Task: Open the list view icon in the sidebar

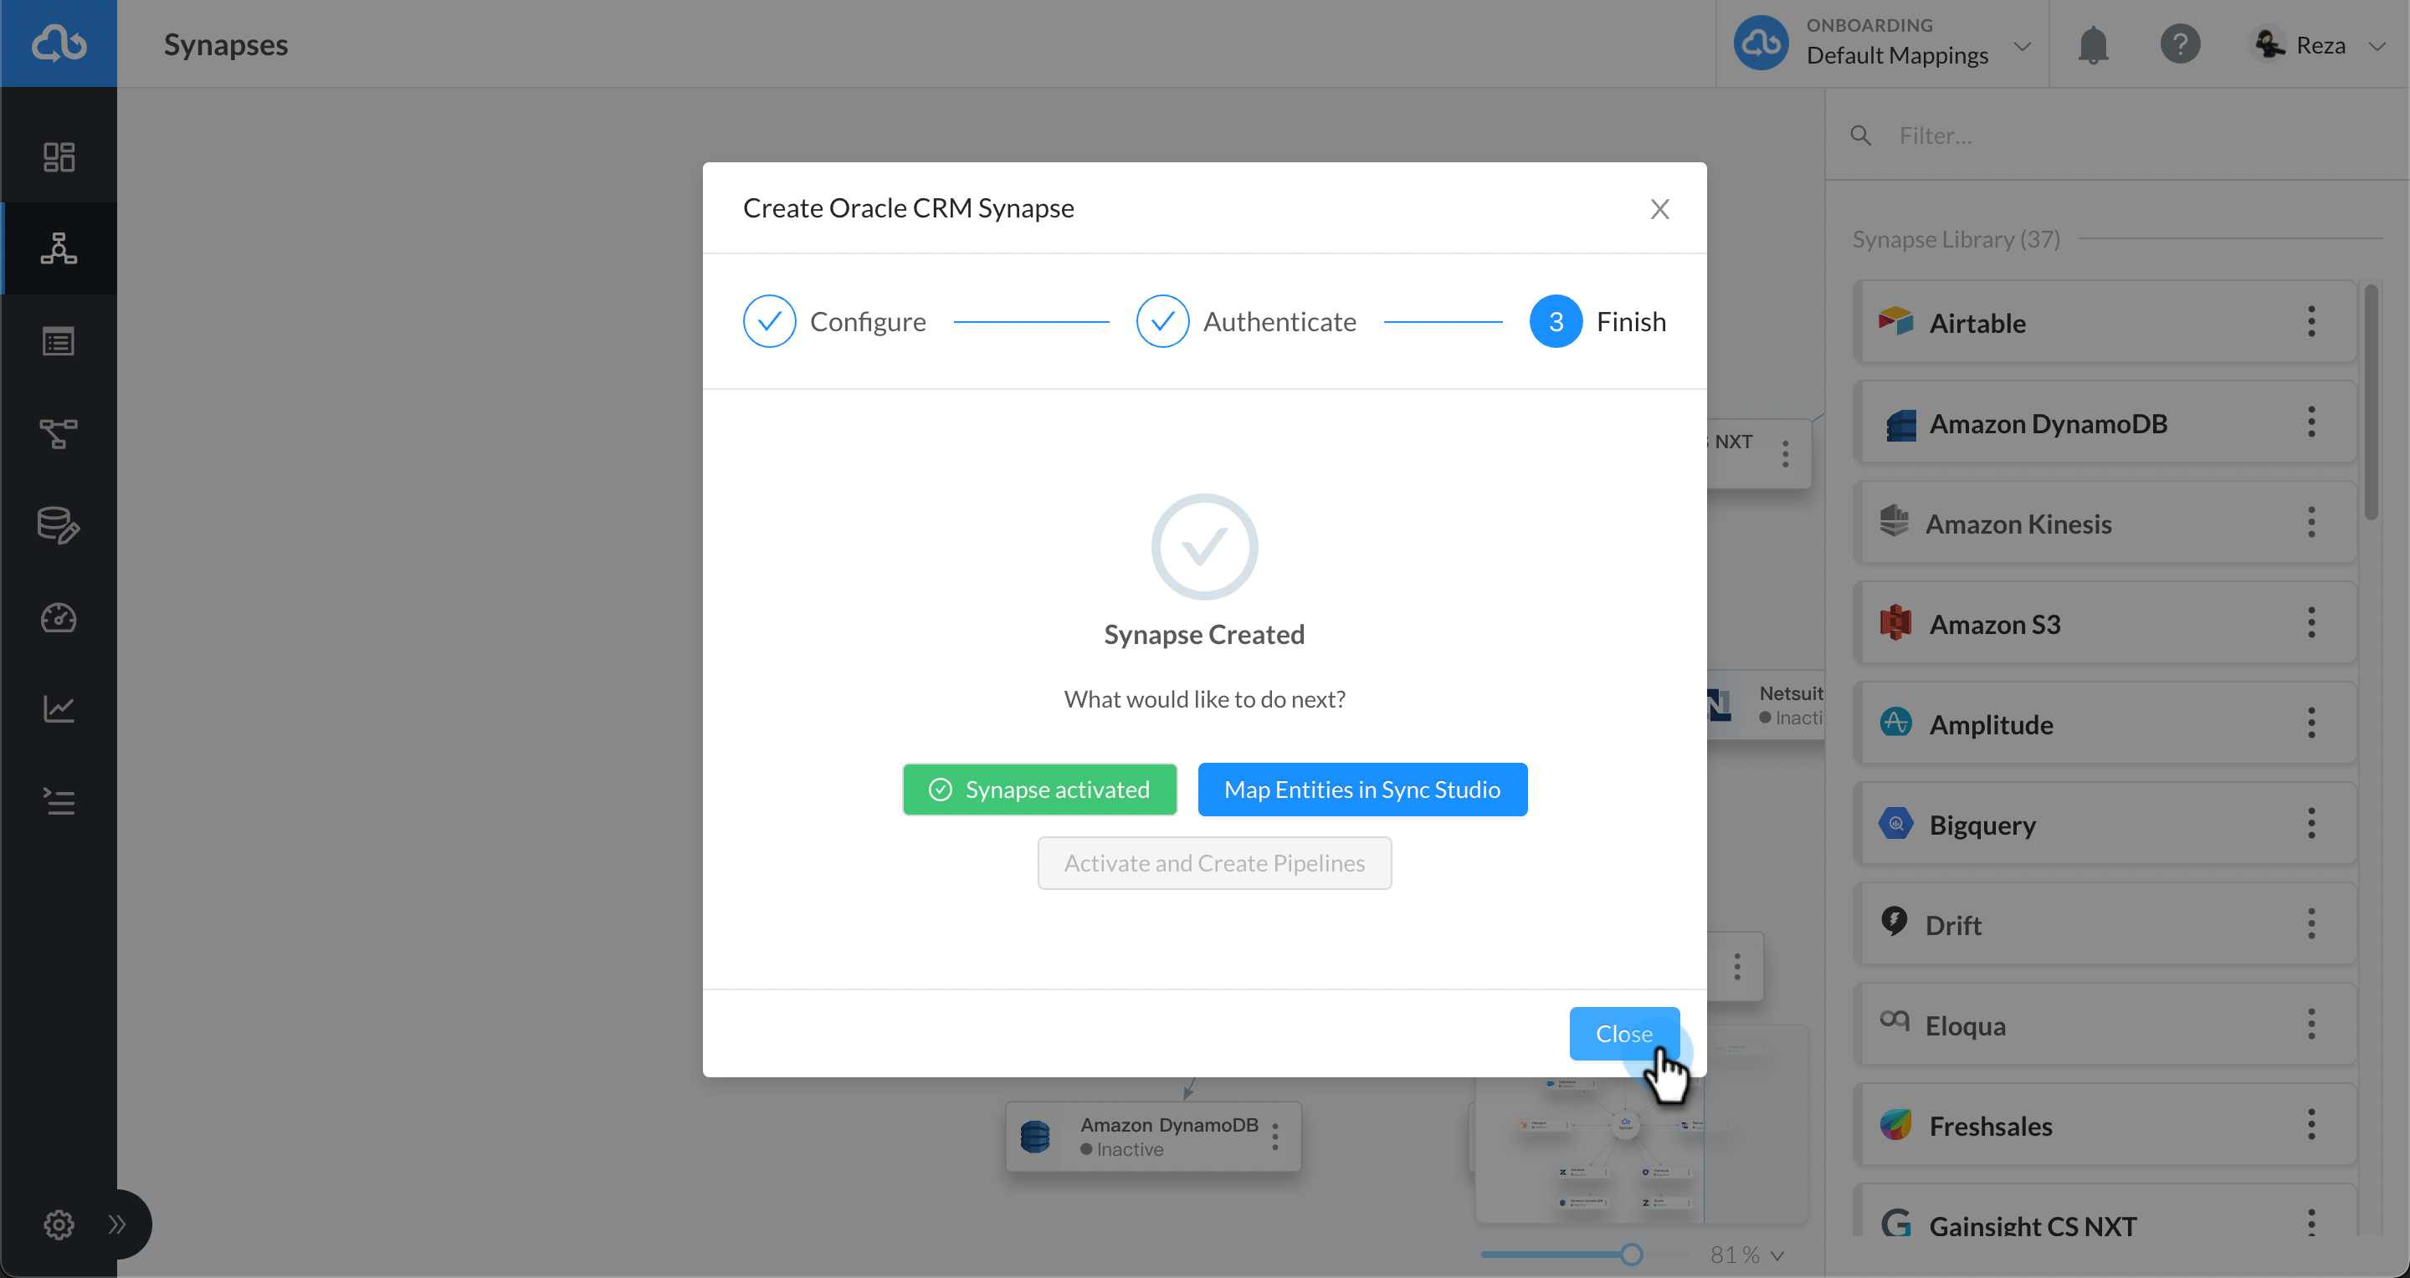Action: click(59, 341)
